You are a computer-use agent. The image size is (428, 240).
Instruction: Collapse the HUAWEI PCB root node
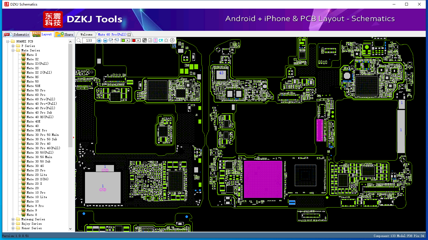coord(8,42)
